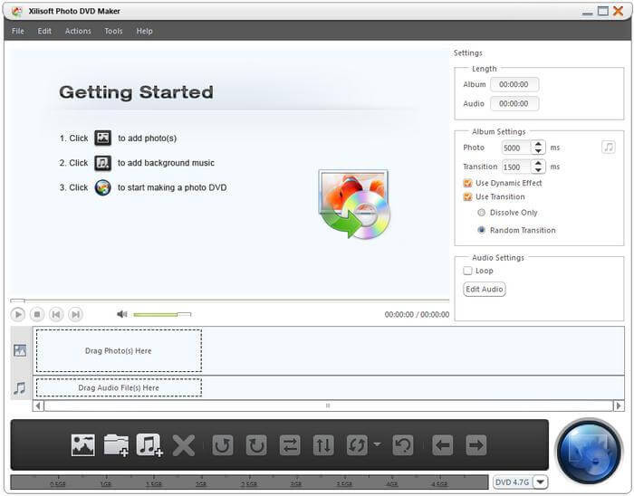Click the large blue burn disc button

(589, 452)
